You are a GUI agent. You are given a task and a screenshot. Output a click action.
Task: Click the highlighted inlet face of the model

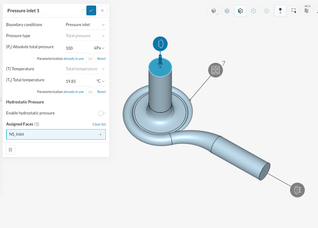point(160,67)
